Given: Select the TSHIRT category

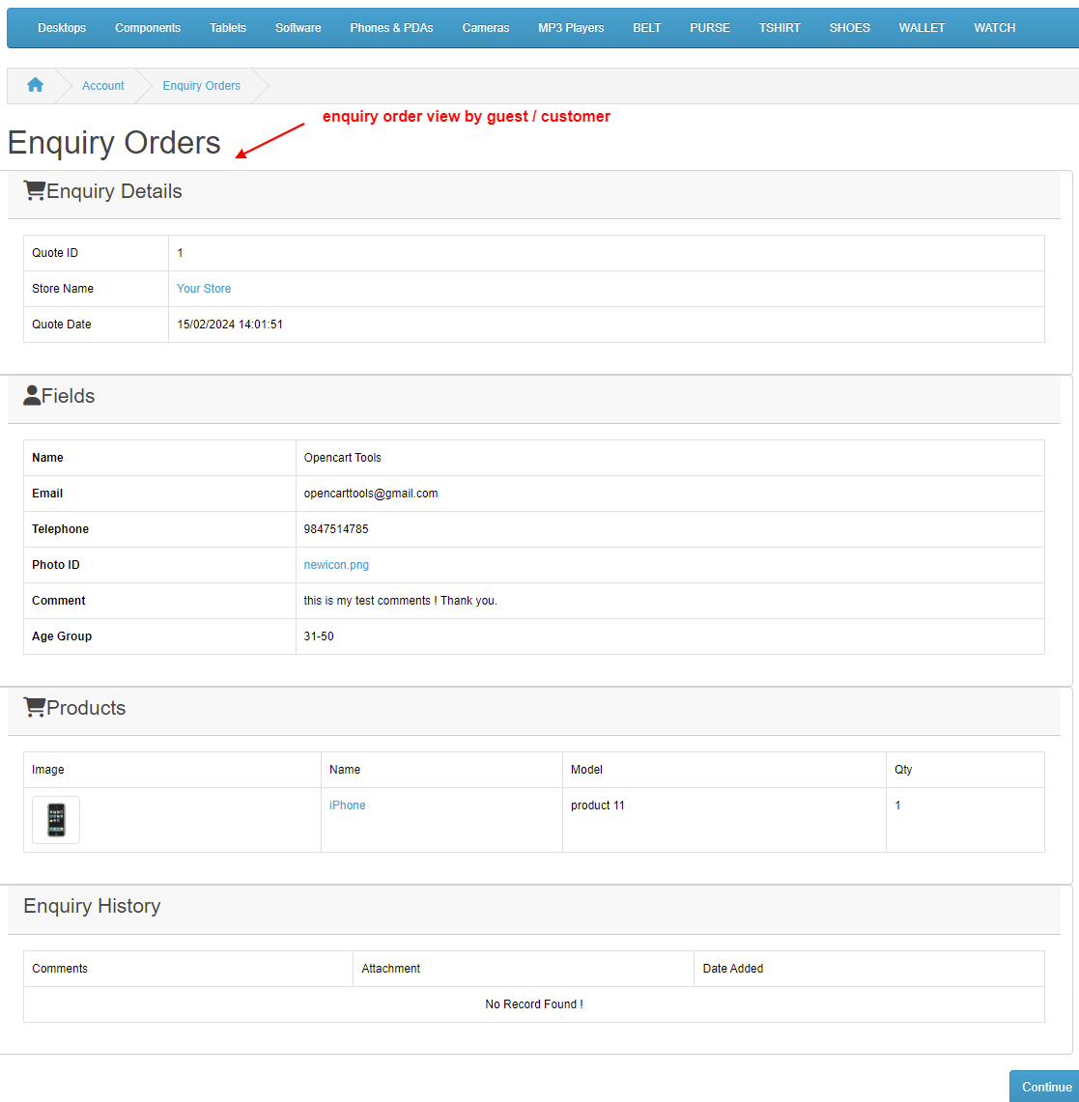Looking at the screenshot, I should 780,28.
